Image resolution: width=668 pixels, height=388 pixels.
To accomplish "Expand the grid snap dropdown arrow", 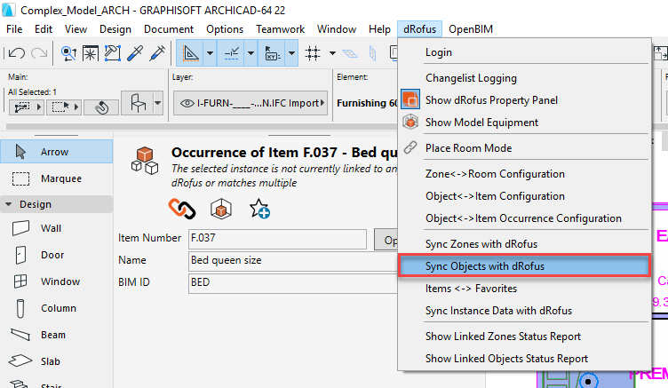I will (x=332, y=53).
